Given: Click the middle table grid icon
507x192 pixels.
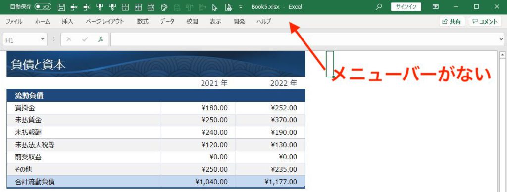Looking at the screenshot, I should (x=138, y=7).
